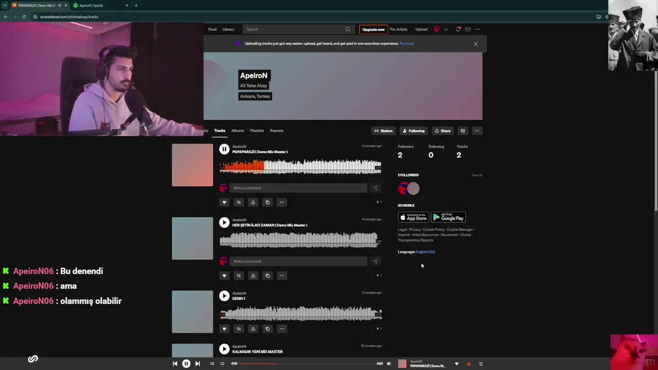Repost the DEMO 1 track

(239, 328)
